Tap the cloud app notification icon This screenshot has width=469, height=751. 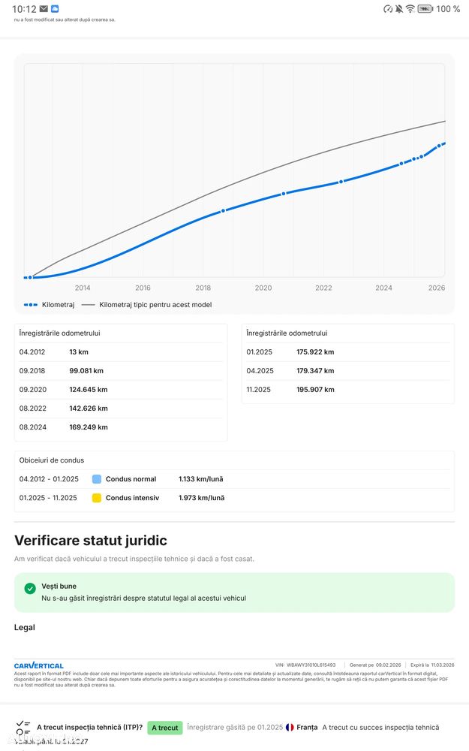pos(55,9)
